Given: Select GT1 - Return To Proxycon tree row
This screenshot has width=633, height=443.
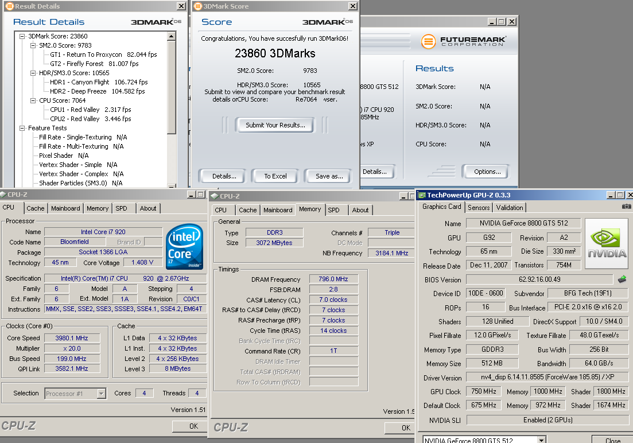Looking at the screenshot, I should point(103,55).
